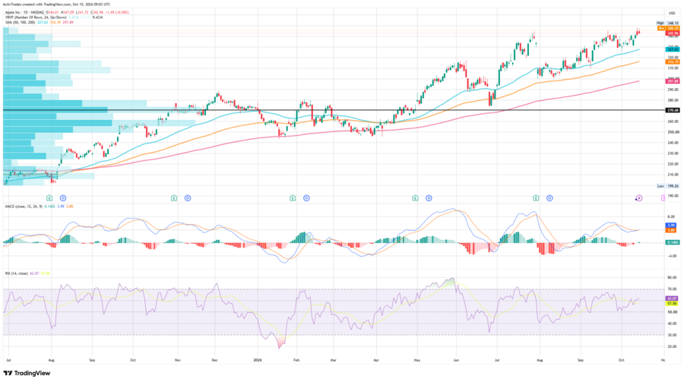Select the Apple Inc 1D NASDAQ legend
Image resolution: width=684 pixels, height=382 pixels.
point(26,12)
